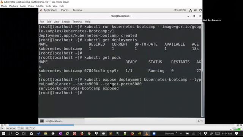Click the 1 / 4 workspace indicator
Screen dimensions: 243x137
[x=200, y=121]
